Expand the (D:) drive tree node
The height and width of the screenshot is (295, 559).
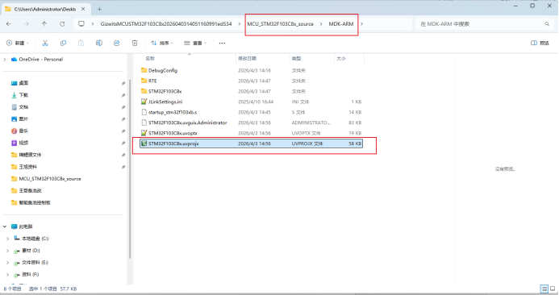[7, 251]
